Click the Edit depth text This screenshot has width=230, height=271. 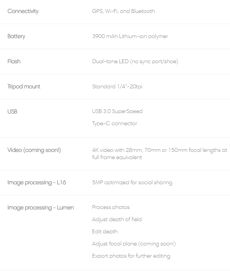(105, 231)
